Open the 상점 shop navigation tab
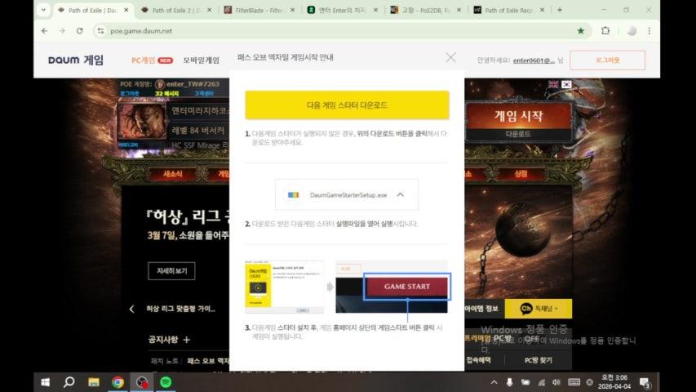 pos(521,174)
